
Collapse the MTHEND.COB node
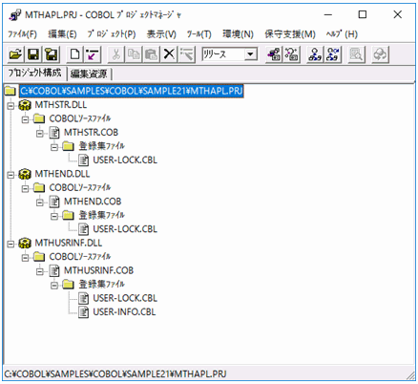coord(40,203)
